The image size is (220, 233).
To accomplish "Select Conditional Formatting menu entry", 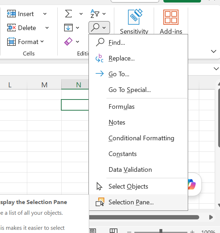I will click(x=138, y=138).
